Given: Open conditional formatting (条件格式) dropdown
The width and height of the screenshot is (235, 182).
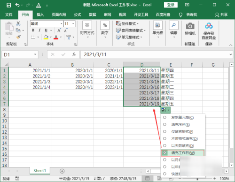Looking at the screenshot, I should coord(127,23).
